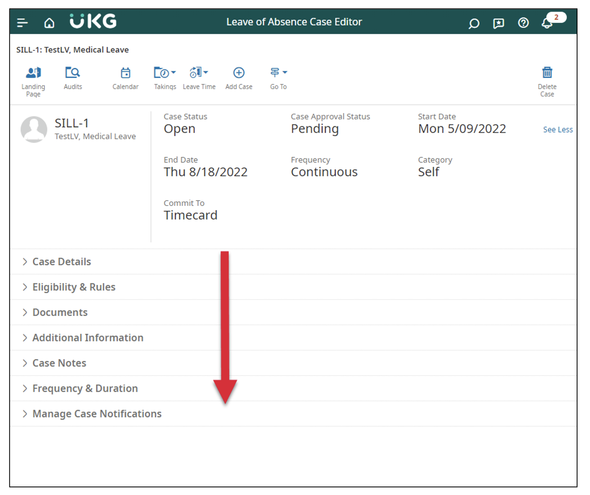Click the Home icon in the header
Viewport: 590px width, 495px height.
pos(49,23)
